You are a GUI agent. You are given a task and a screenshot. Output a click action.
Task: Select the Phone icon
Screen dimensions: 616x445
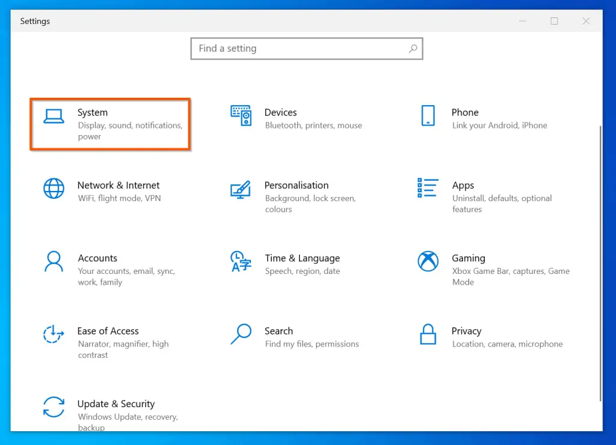[x=428, y=115]
